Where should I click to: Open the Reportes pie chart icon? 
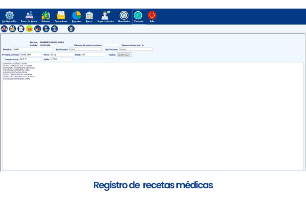point(76,16)
